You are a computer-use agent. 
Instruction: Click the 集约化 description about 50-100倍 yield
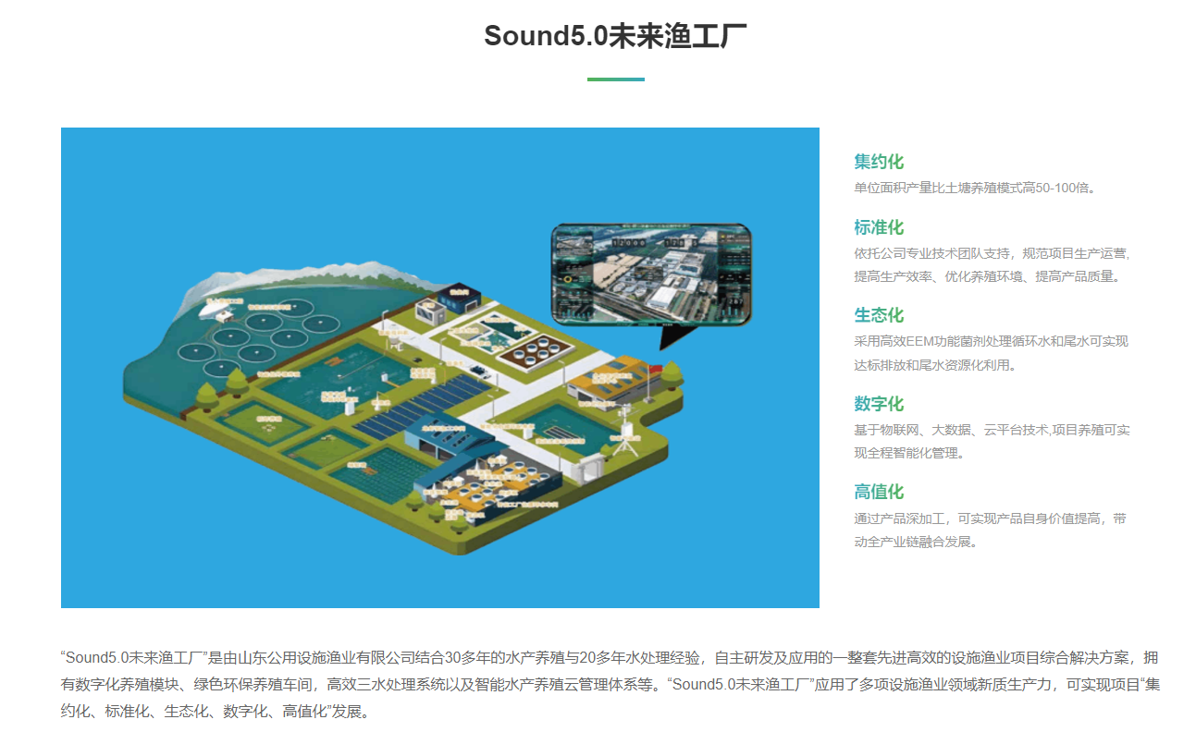tap(975, 188)
